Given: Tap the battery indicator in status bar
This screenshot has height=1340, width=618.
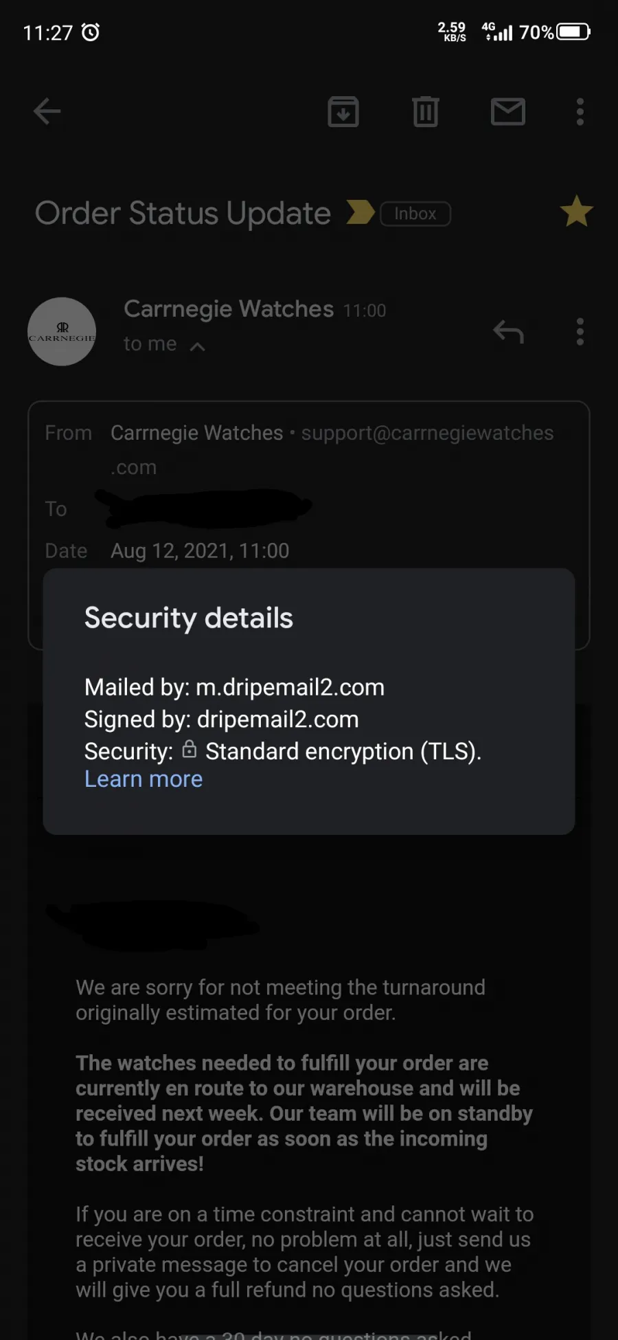Looking at the screenshot, I should tap(573, 32).
